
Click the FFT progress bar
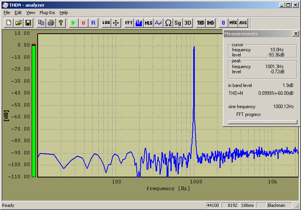pyautogui.click(x=263, y=121)
